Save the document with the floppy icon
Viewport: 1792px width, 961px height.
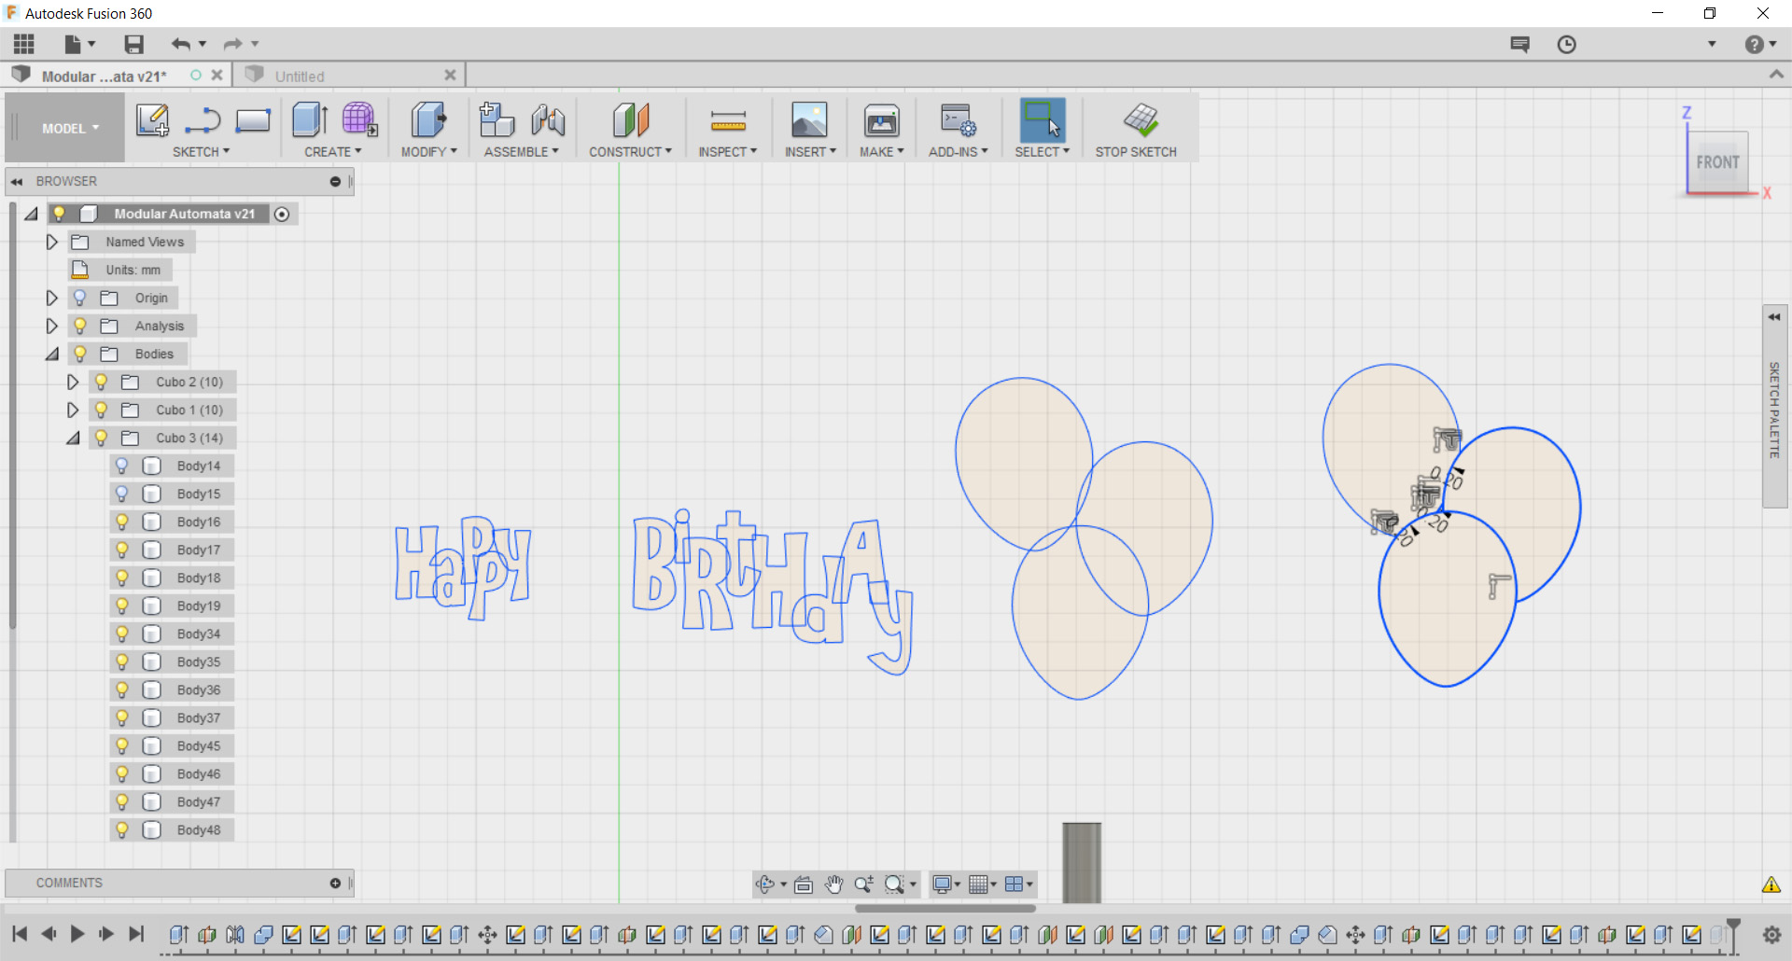[x=134, y=44]
